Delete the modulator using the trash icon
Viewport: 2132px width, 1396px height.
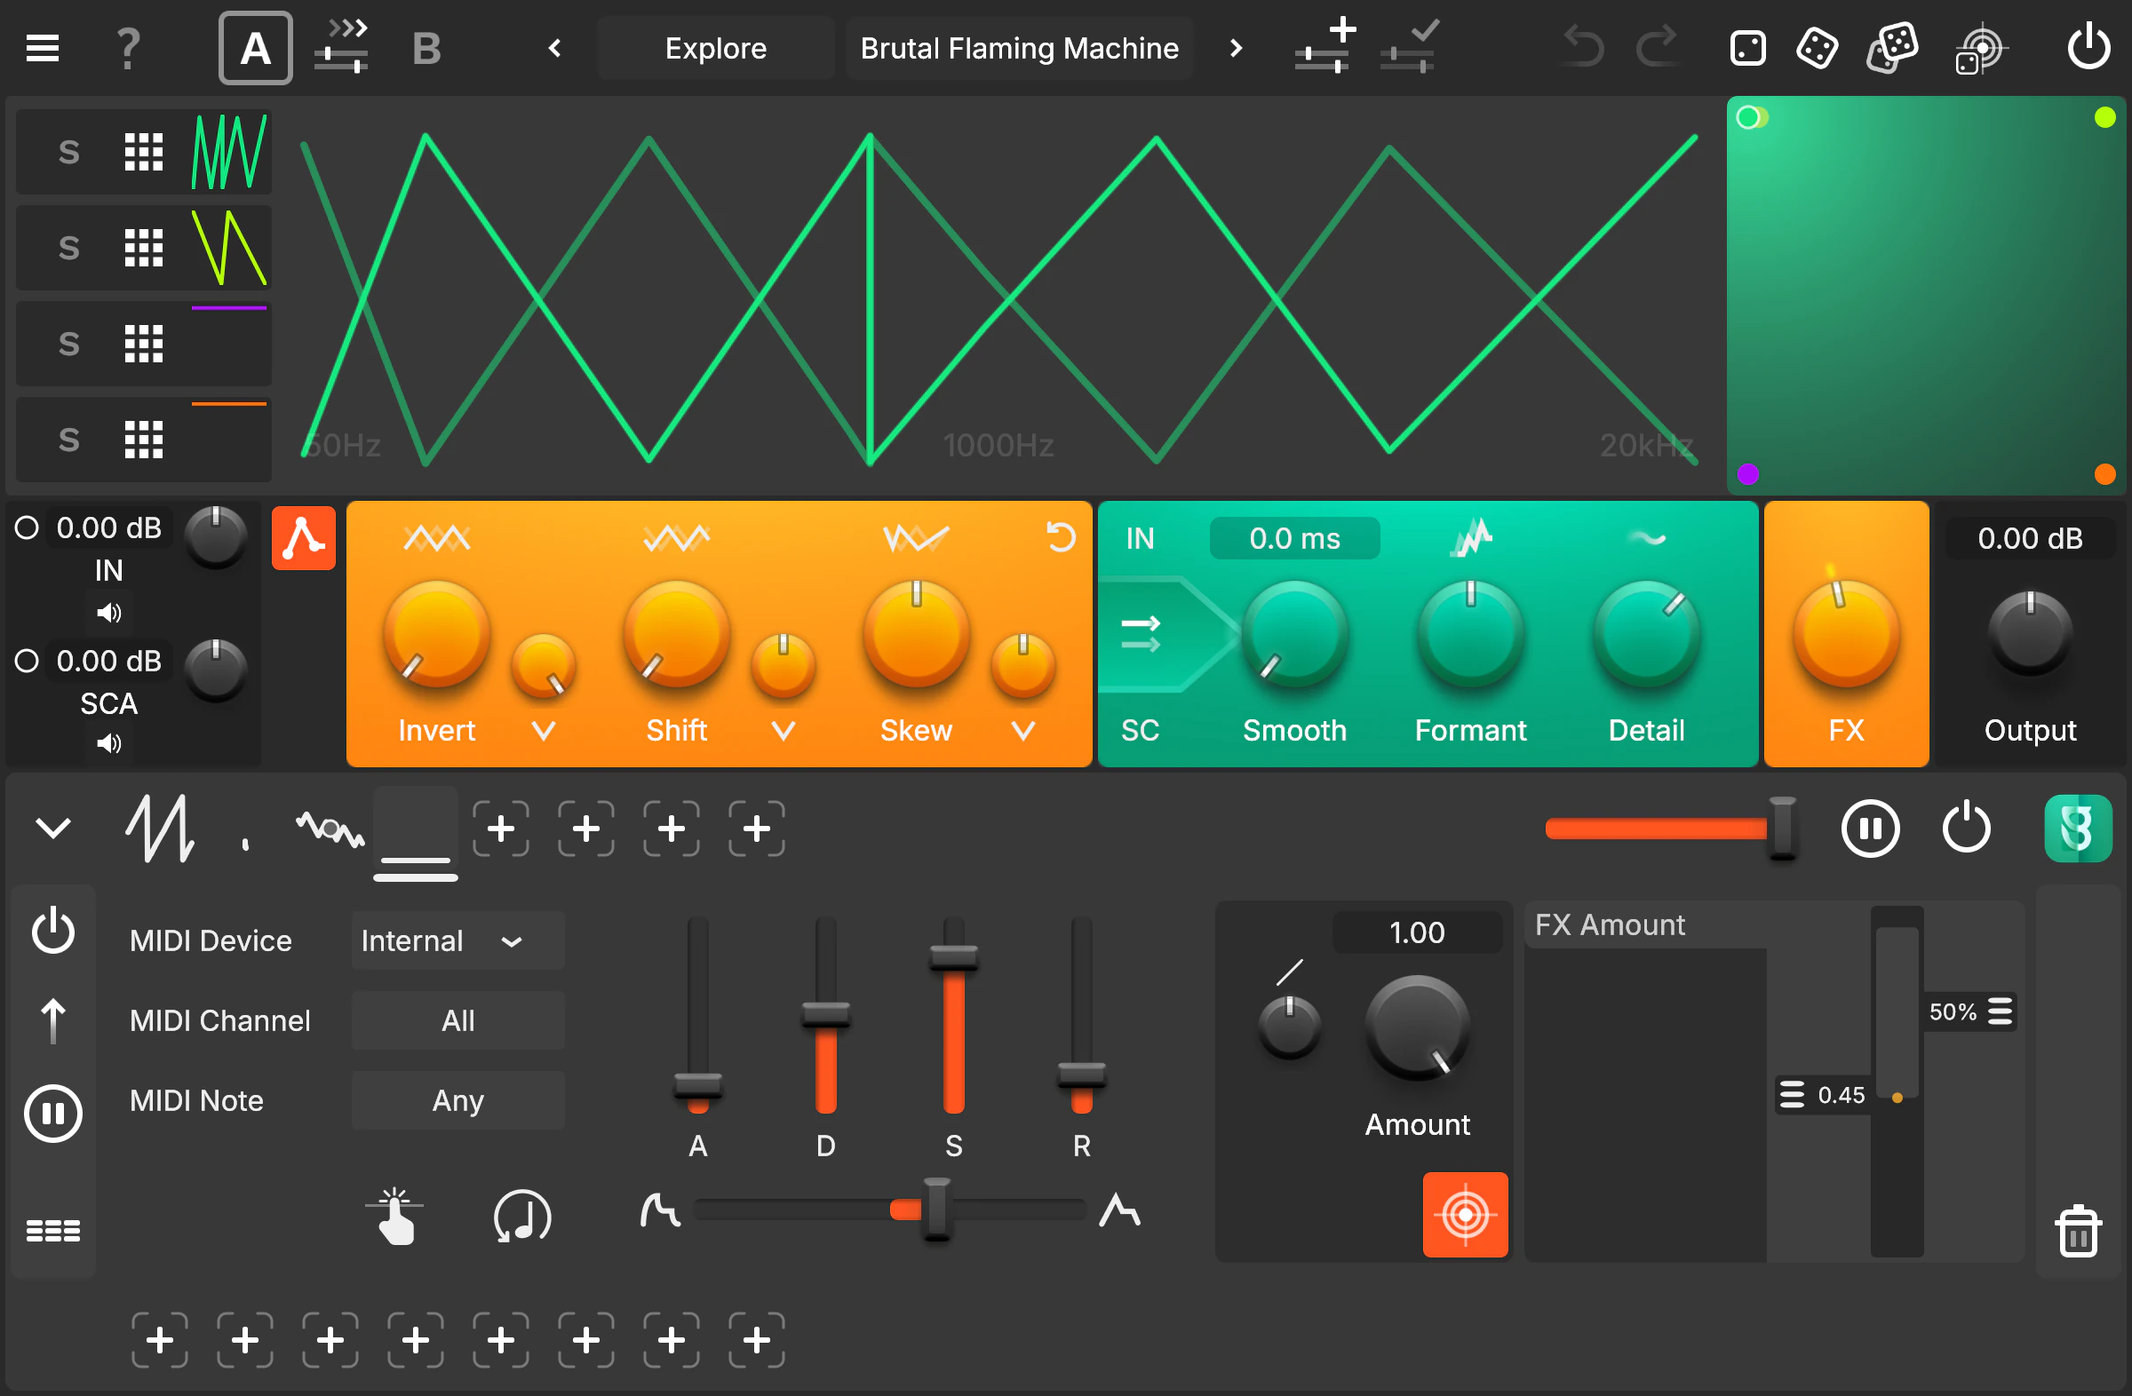(x=2078, y=1230)
